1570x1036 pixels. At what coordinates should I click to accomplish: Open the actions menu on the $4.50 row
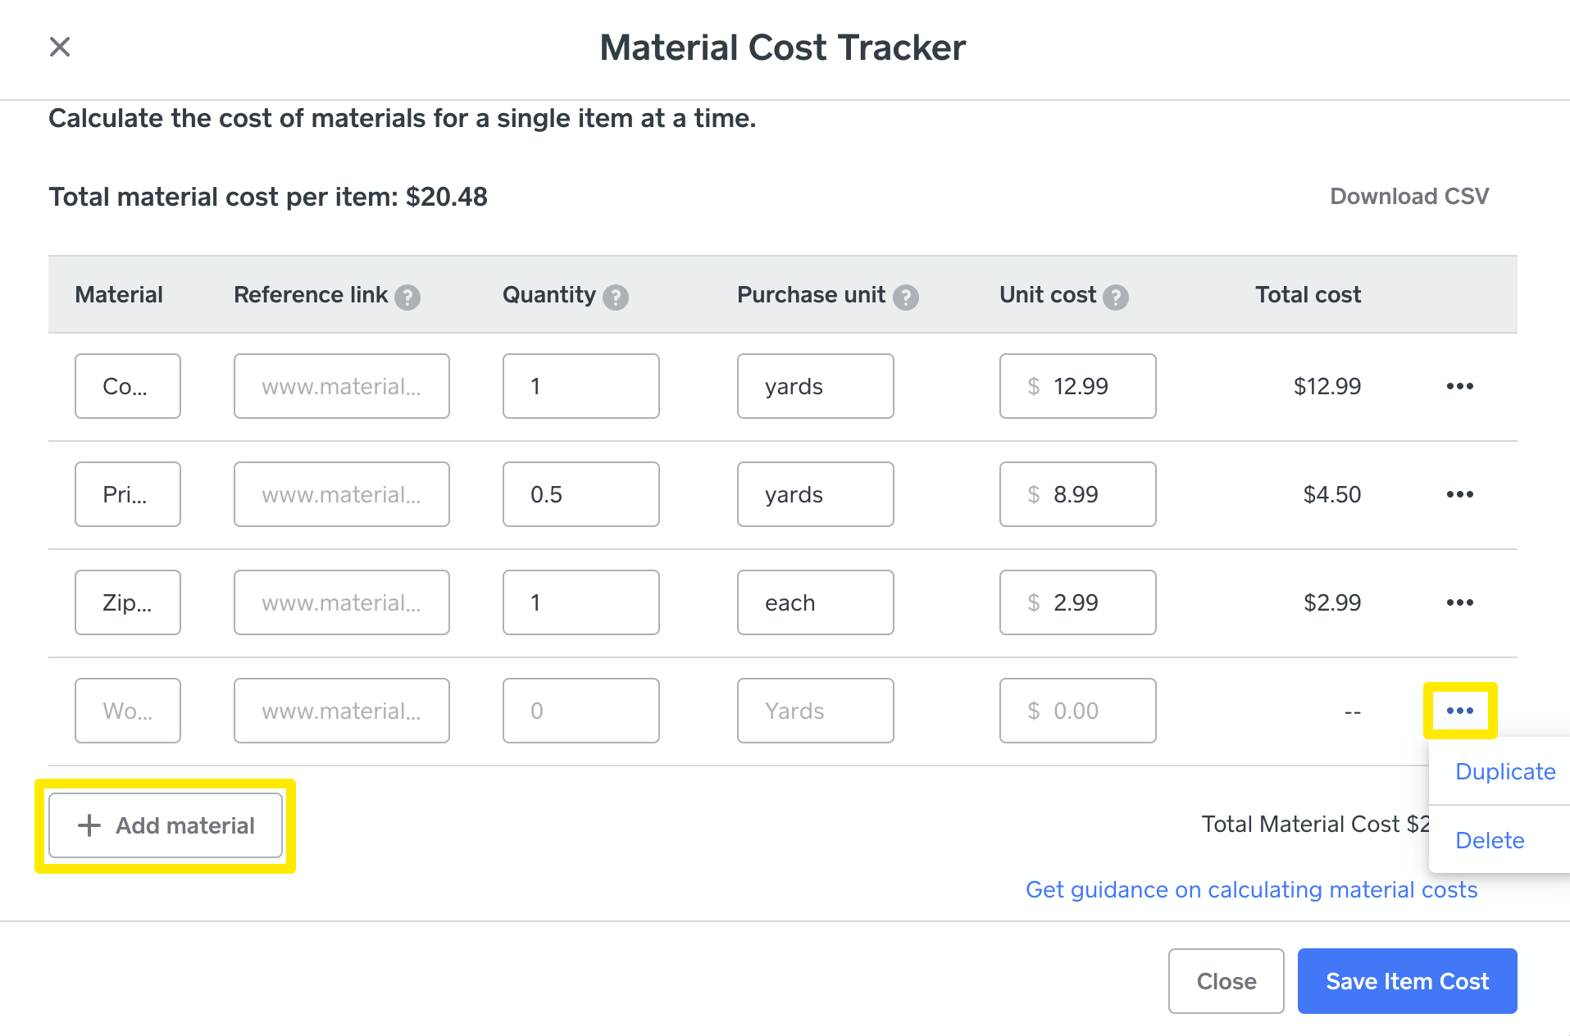click(1460, 494)
